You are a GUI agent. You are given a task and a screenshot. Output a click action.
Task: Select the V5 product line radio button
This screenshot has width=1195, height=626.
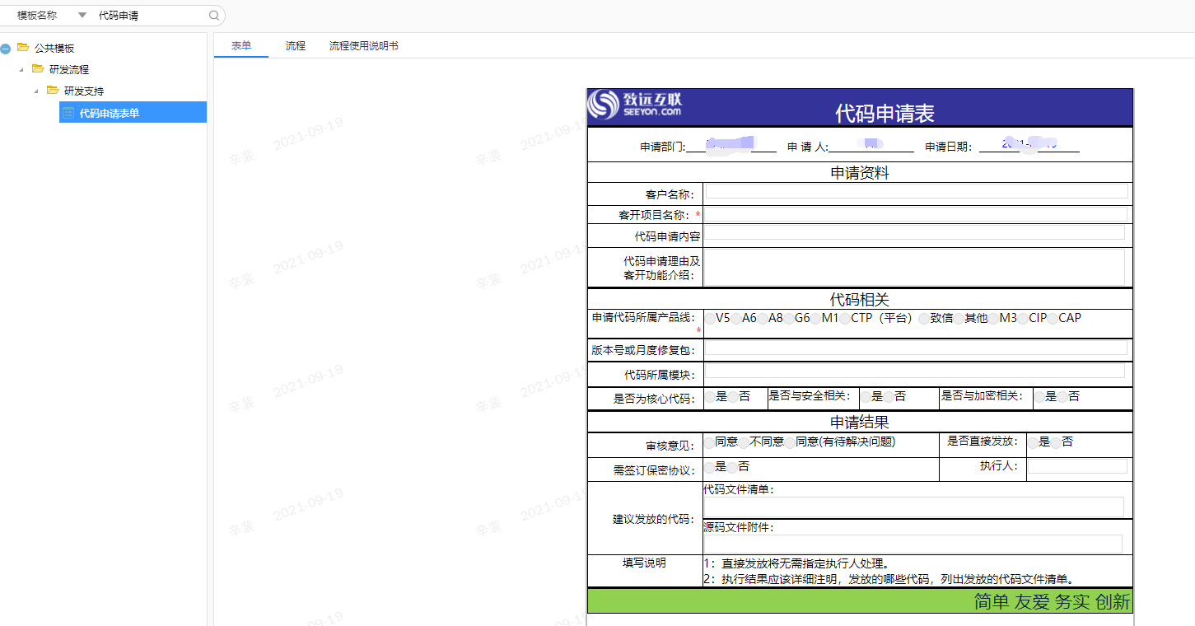710,319
